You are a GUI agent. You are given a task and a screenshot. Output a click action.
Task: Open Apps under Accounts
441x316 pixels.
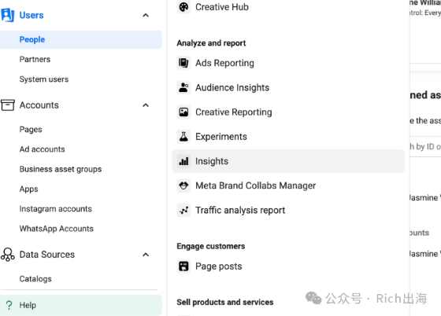pos(28,189)
